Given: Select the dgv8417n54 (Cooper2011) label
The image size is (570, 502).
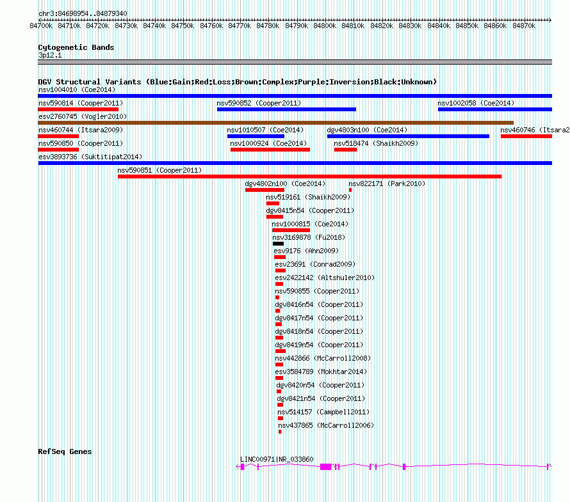Looking at the screenshot, I should point(319,318).
